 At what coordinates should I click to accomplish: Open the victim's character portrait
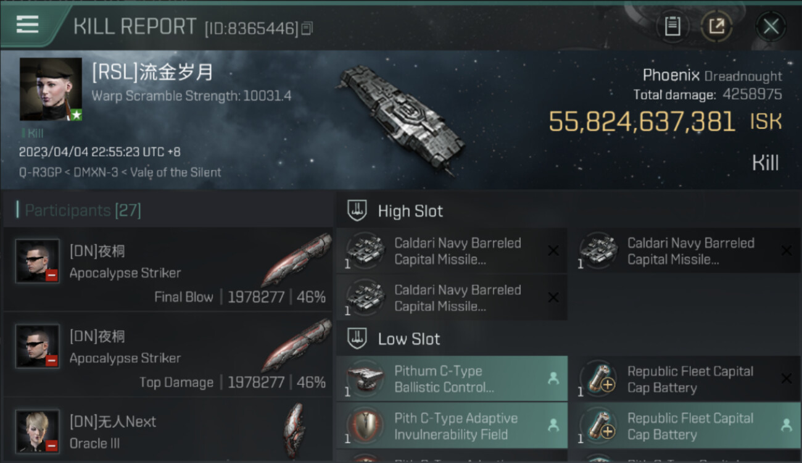[x=51, y=89]
